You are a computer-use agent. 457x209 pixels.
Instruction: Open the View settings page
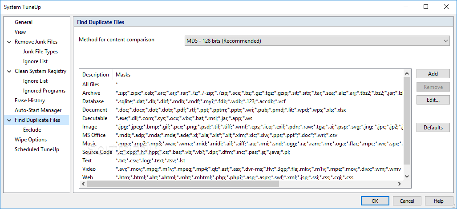[20, 32]
